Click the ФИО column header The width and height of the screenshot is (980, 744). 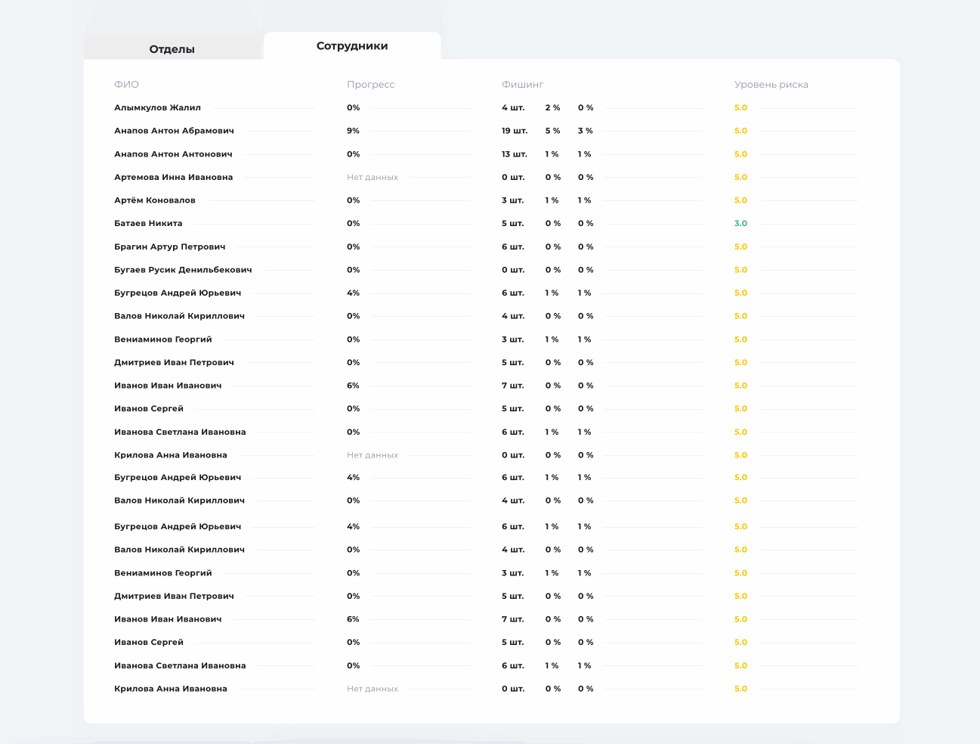click(127, 85)
